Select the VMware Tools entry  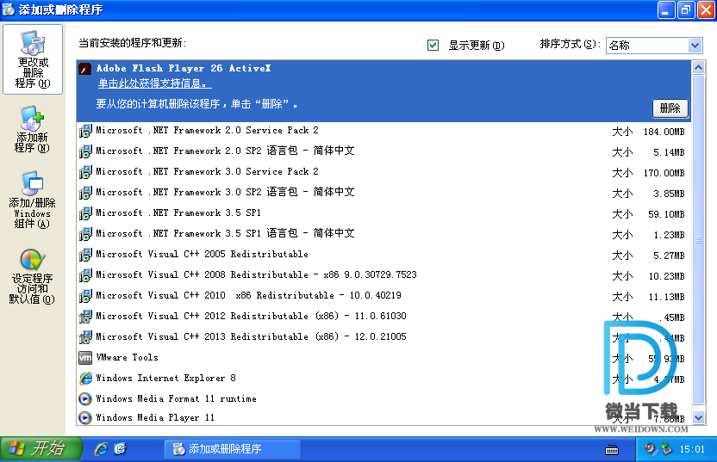coord(383,358)
